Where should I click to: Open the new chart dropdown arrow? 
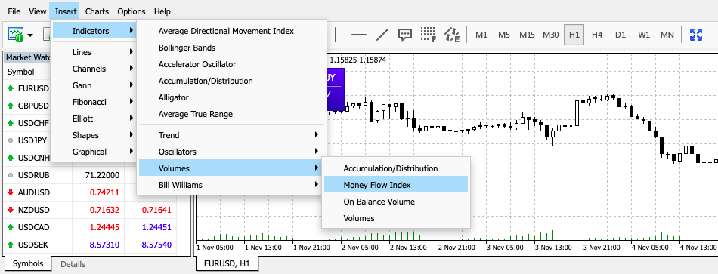(31, 35)
